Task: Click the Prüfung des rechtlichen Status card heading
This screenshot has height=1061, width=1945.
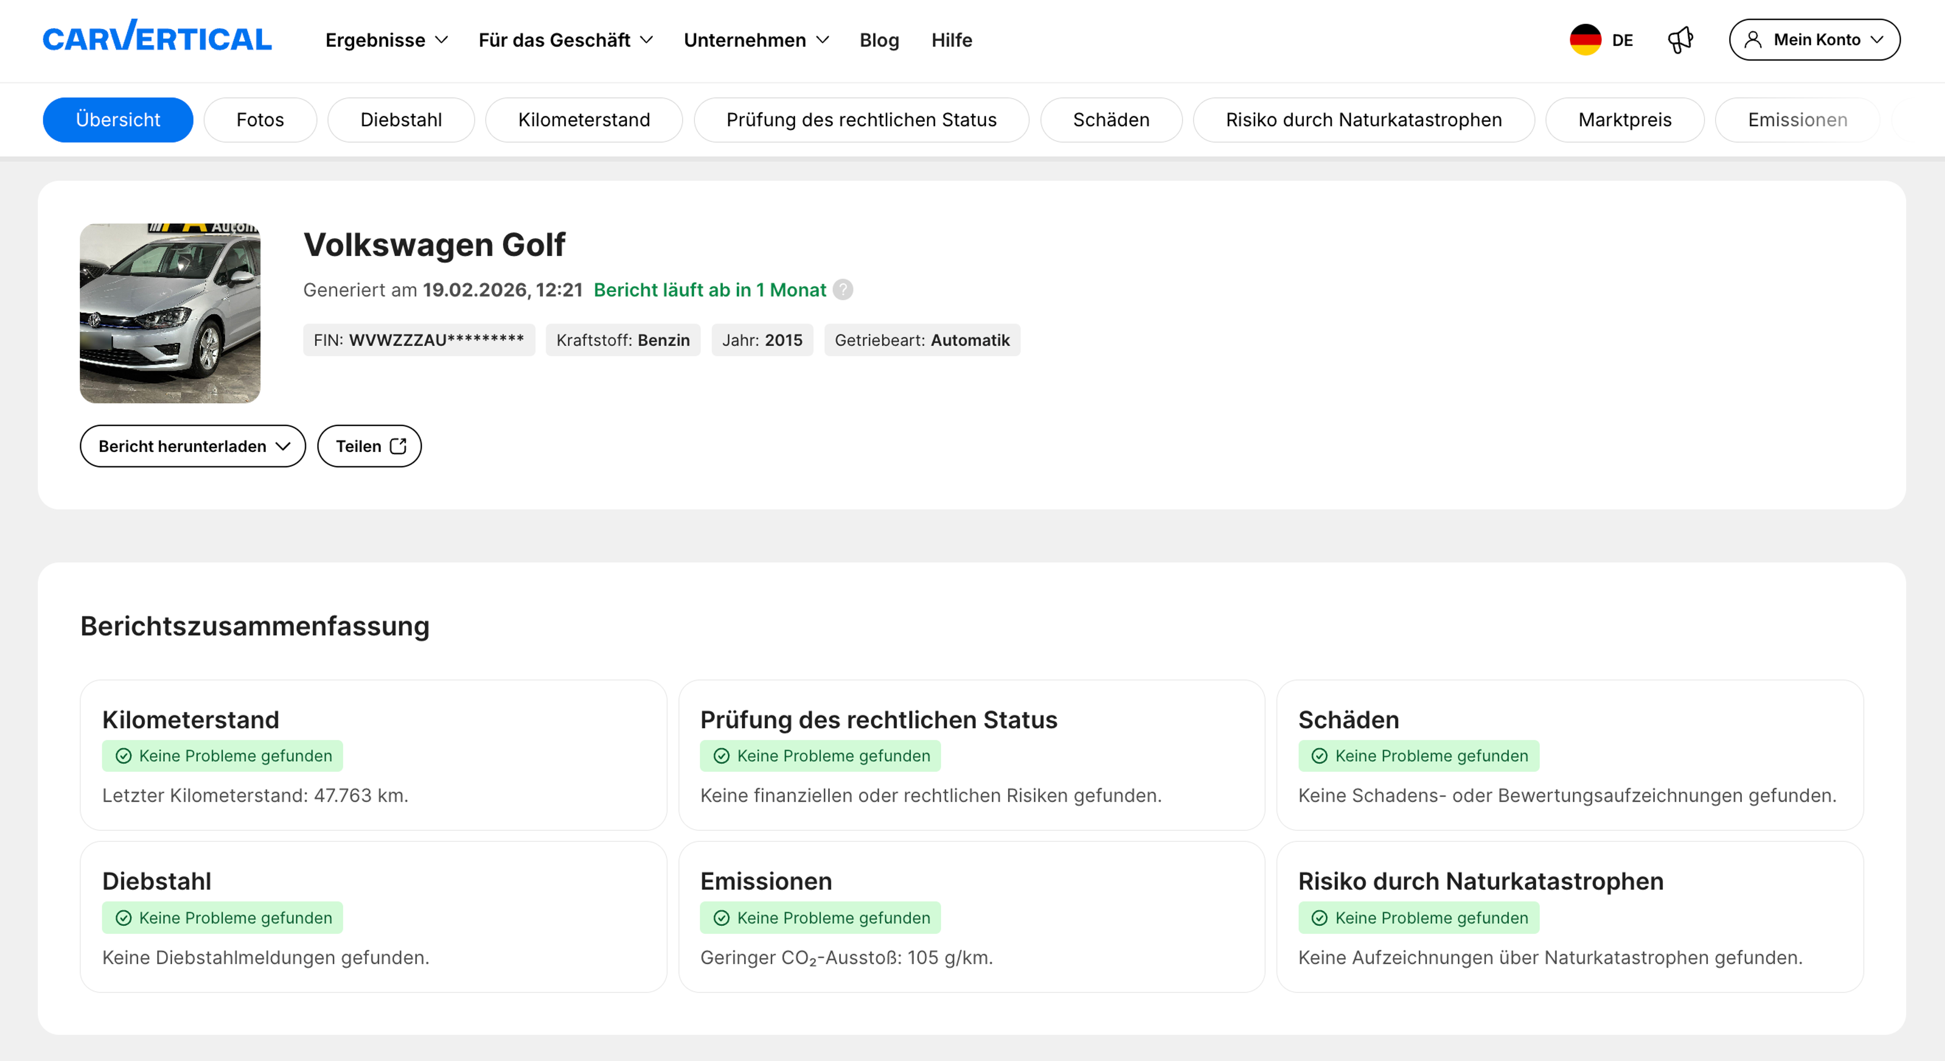Action: pyautogui.click(x=878, y=720)
